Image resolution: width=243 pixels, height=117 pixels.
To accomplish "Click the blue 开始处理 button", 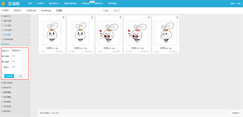I will pyautogui.click(x=9, y=76).
